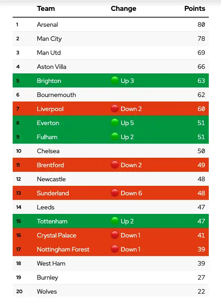Viewport: 221px width, 300px height.
Task: Click the Team column header
Action: click(x=46, y=9)
